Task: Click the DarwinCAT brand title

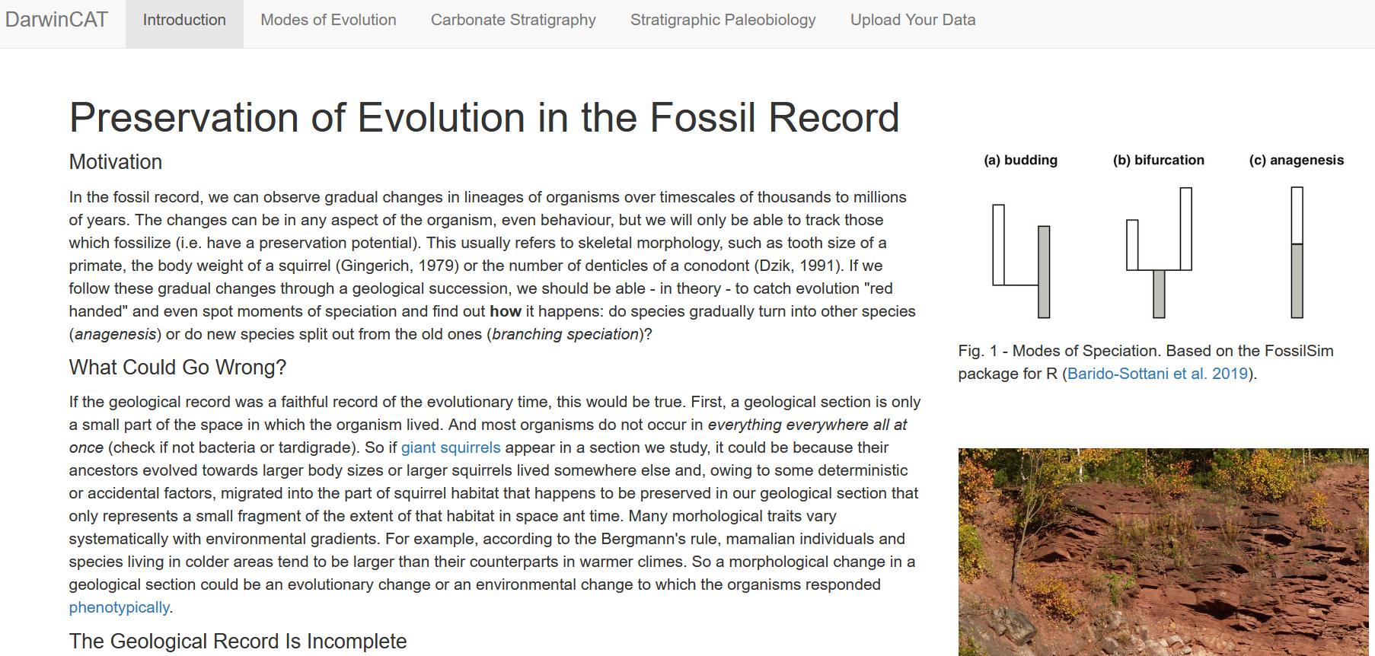Action: click(x=57, y=20)
